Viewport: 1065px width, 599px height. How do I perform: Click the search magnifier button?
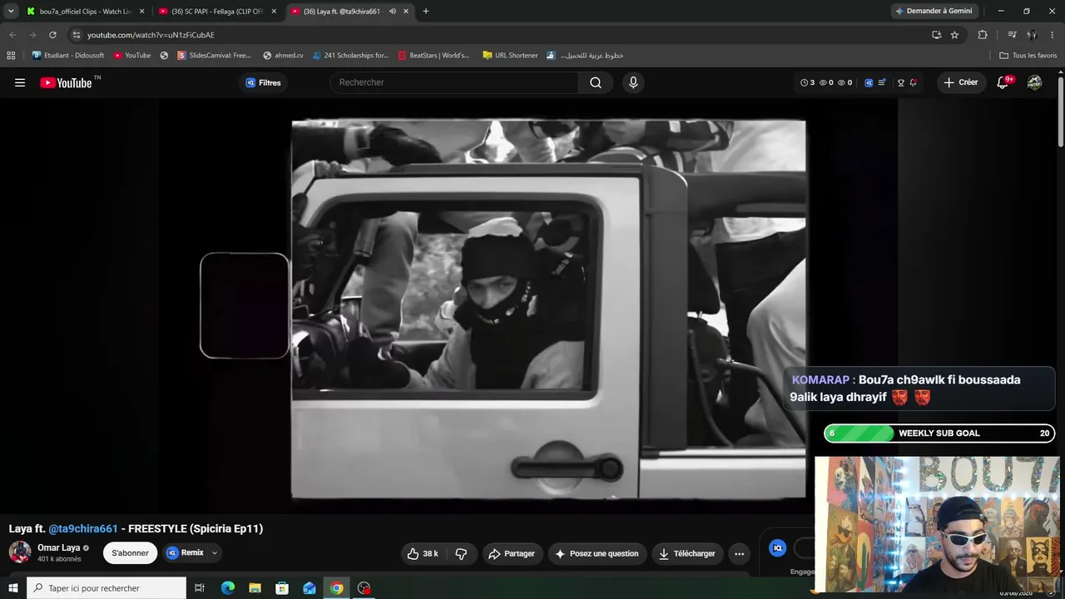[x=596, y=82]
